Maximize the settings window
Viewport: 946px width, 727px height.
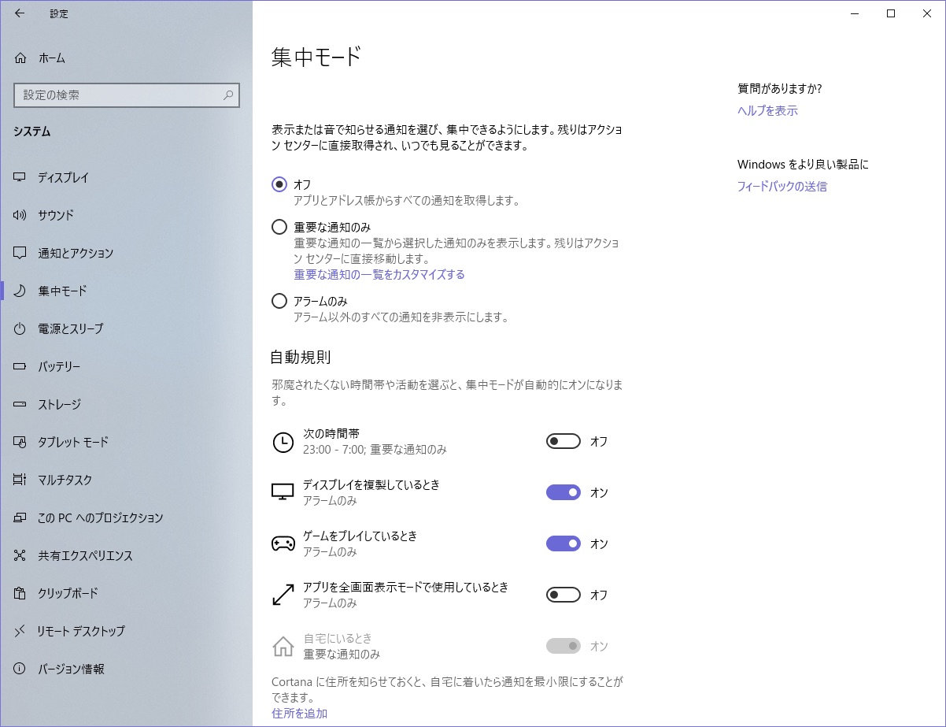pyautogui.click(x=891, y=13)
